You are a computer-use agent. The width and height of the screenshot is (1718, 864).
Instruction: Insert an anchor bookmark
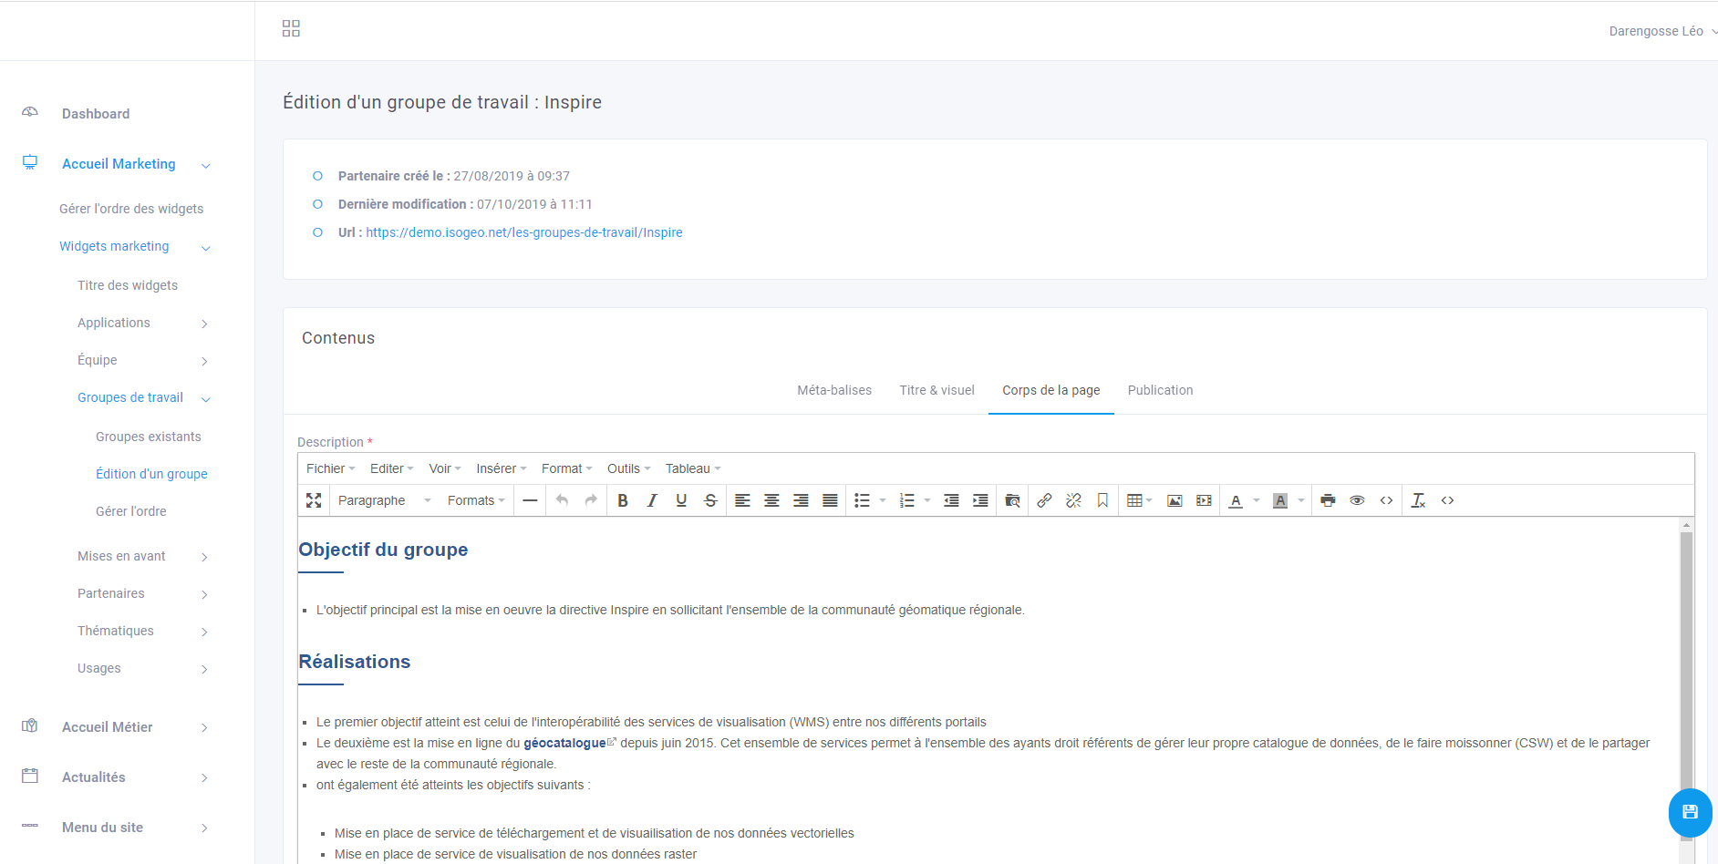(1102, 500)
